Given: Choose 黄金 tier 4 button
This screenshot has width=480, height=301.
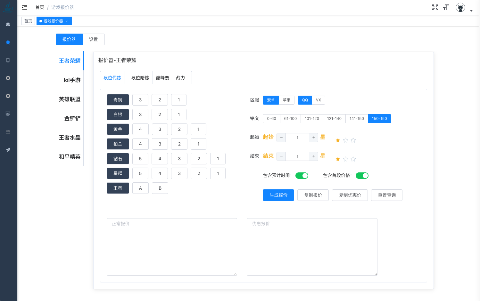Looking at the screenshot, I should [x=140, y=129].
